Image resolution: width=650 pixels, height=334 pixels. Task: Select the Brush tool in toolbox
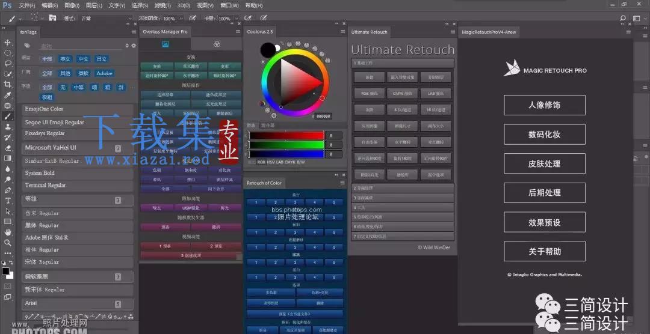[x=7, y=117]
